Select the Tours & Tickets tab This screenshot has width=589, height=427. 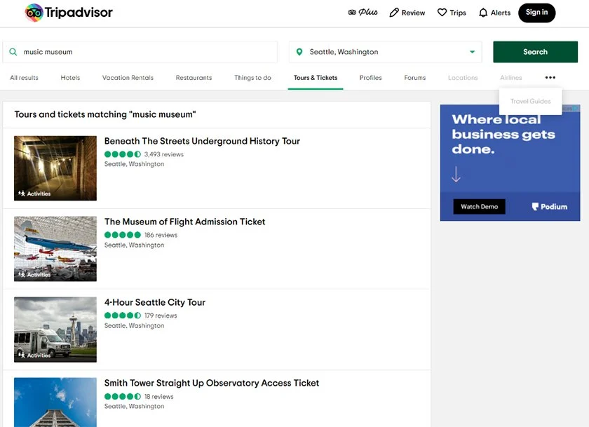pos(316,78)
